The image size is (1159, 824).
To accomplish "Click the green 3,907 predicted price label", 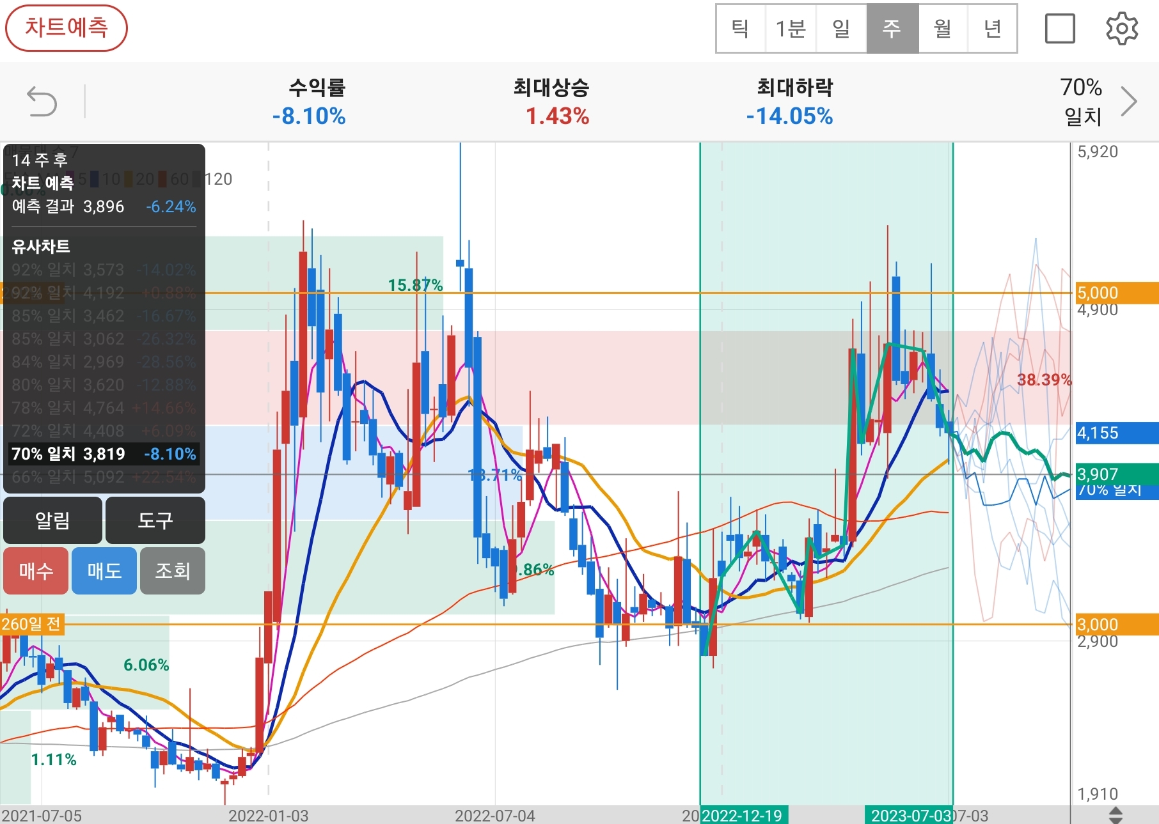I will pos(1117,474).
